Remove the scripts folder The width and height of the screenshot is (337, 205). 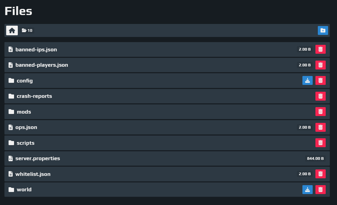click(x=321, y=143)
